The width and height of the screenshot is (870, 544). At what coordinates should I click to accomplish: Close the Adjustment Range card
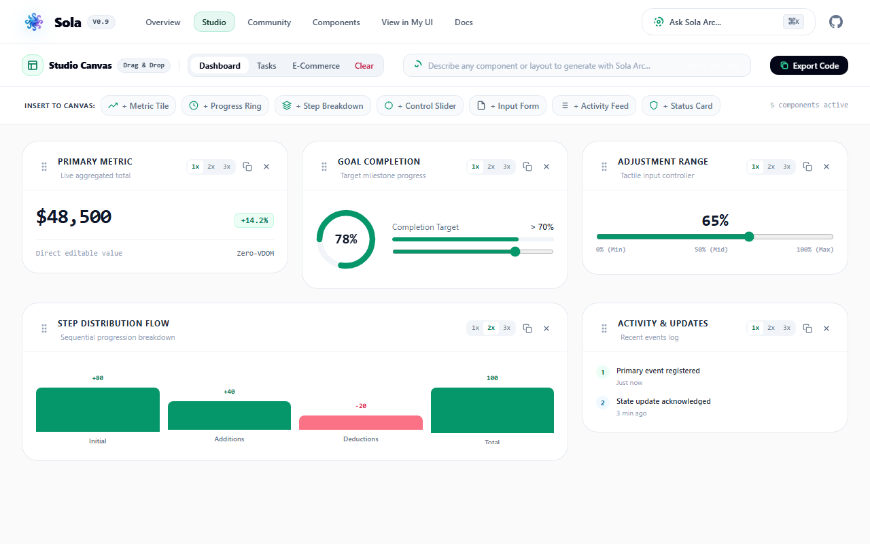826,167
